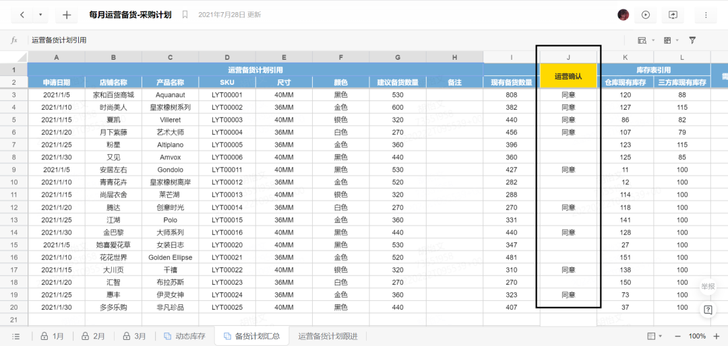Switch to the locked 3月 sheet tab
This screenshot has width=728, height=346.
click(133, 337)
